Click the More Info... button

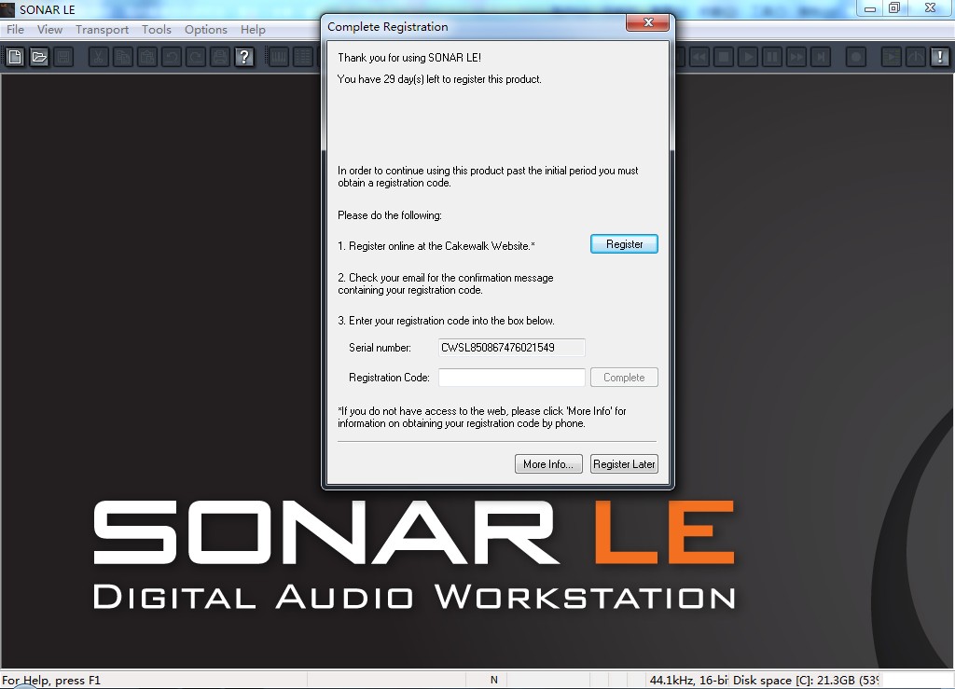548,463
